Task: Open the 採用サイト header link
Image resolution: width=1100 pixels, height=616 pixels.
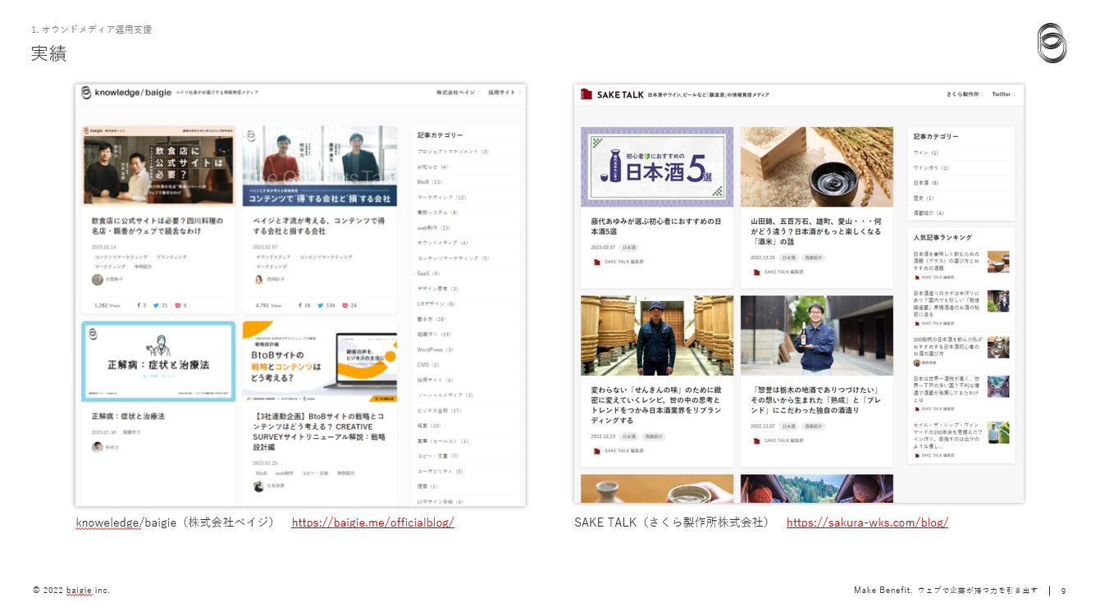Action: pyautogui.click(x=503, y=93)
